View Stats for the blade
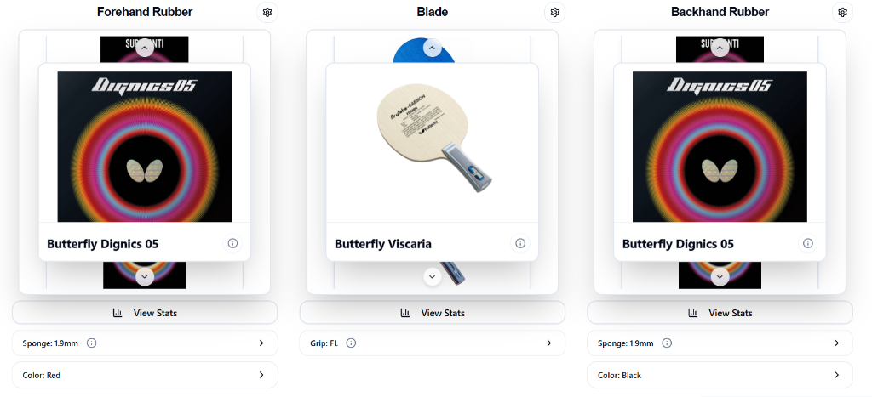The width and height of the screenshot is (872, 397). [433, 313]
